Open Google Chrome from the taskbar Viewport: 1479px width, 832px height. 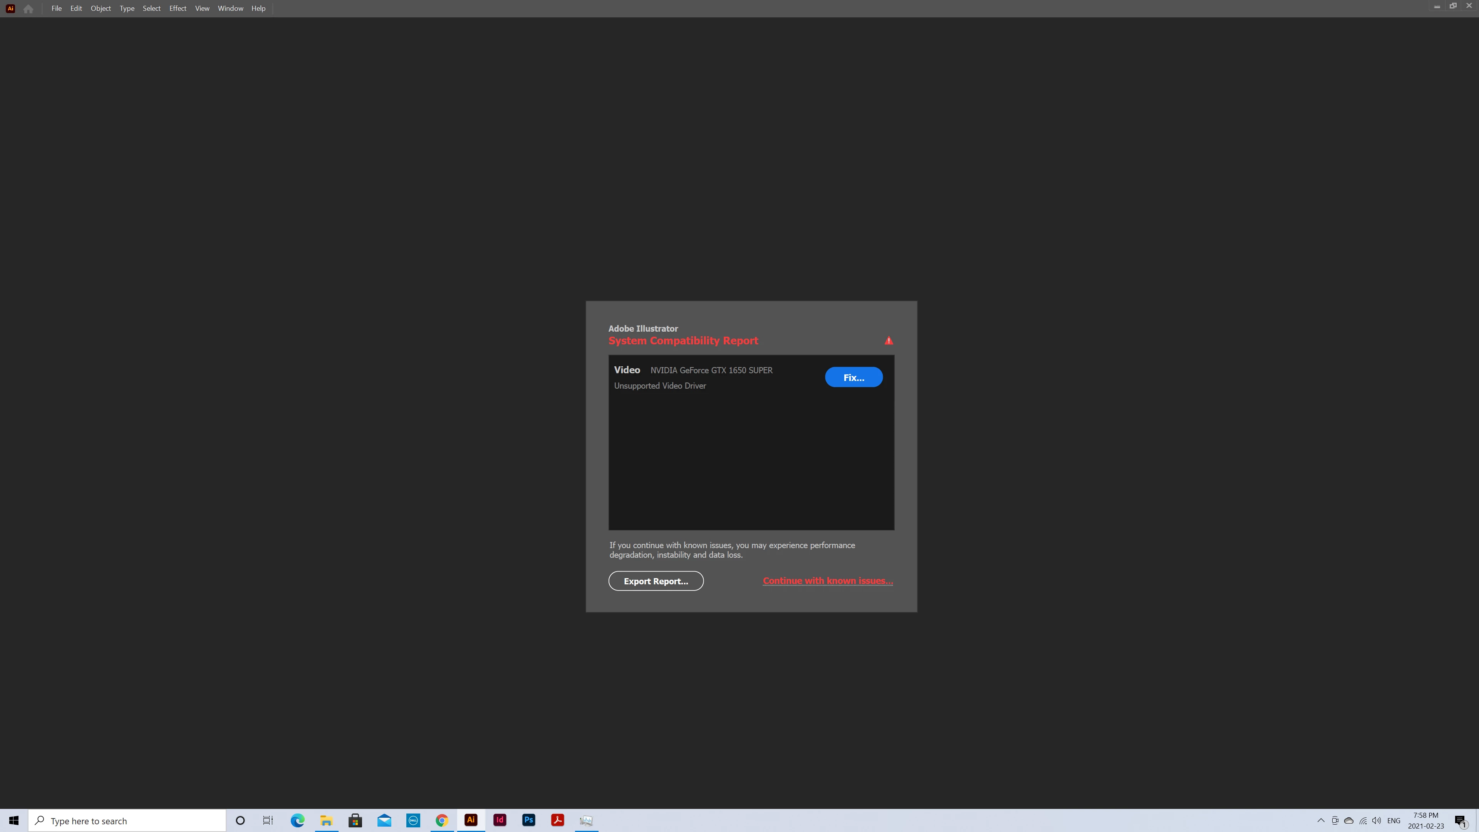441,820
